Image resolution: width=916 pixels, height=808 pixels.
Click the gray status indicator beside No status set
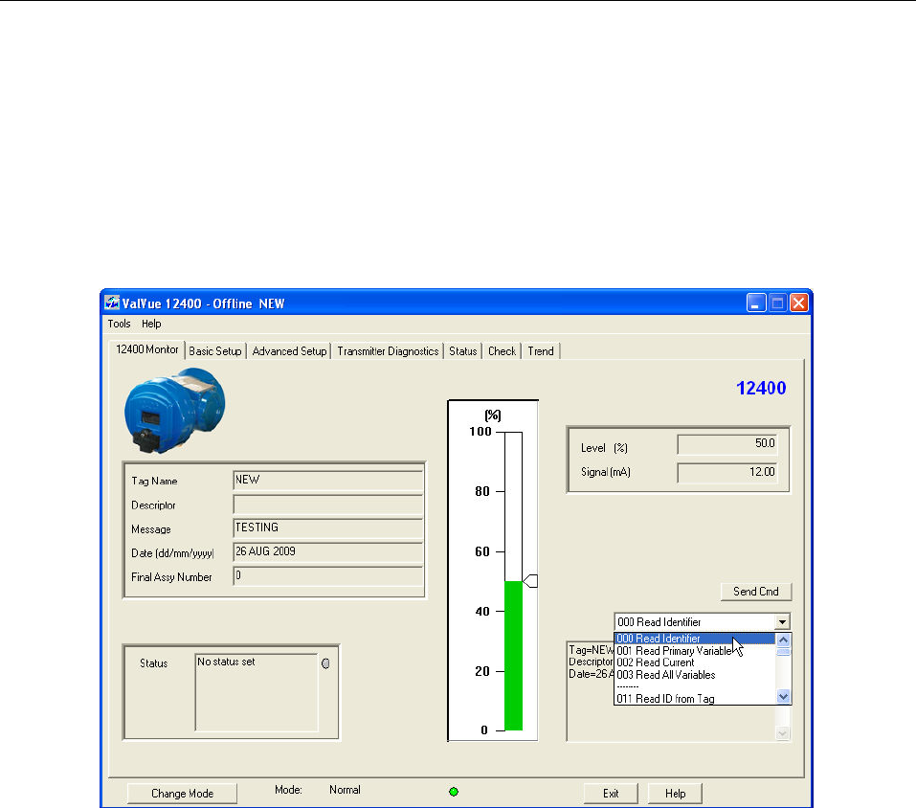click(x=325, y=663)
